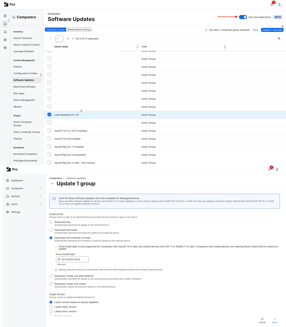Open user account icon in Update 1 group window
The height and width of the screenshot is (327, 286).
tap(277, 169)
